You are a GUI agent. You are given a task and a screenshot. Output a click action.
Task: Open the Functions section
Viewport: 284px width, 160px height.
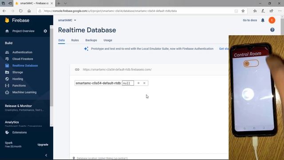(19, 86)
